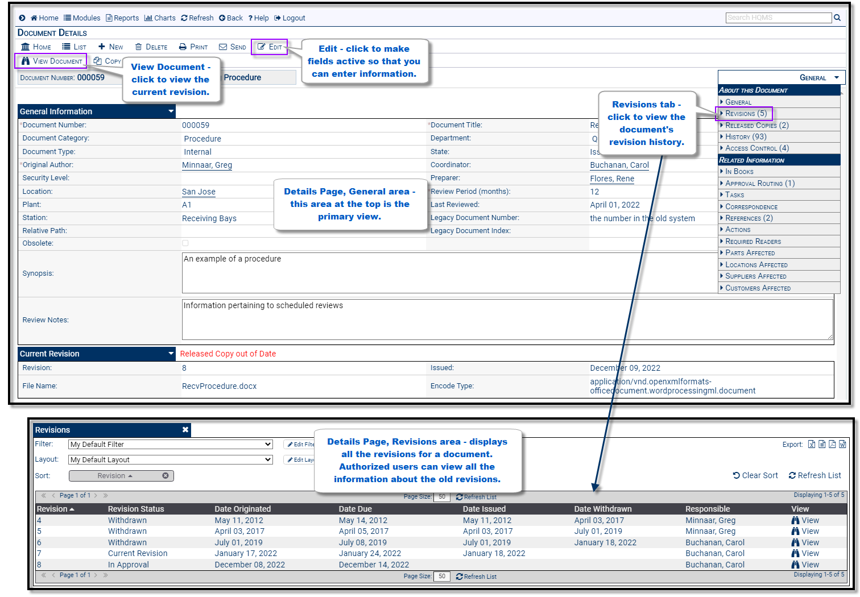The image size is (860, 597).
Task: Clear the Revision sort criterion
Action: click(x=165, y=475)
